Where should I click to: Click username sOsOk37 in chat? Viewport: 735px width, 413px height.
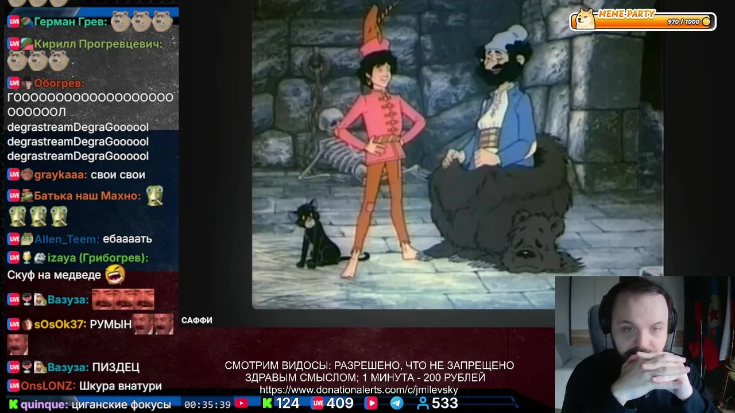pyautogui.click(x=60, y=325)
